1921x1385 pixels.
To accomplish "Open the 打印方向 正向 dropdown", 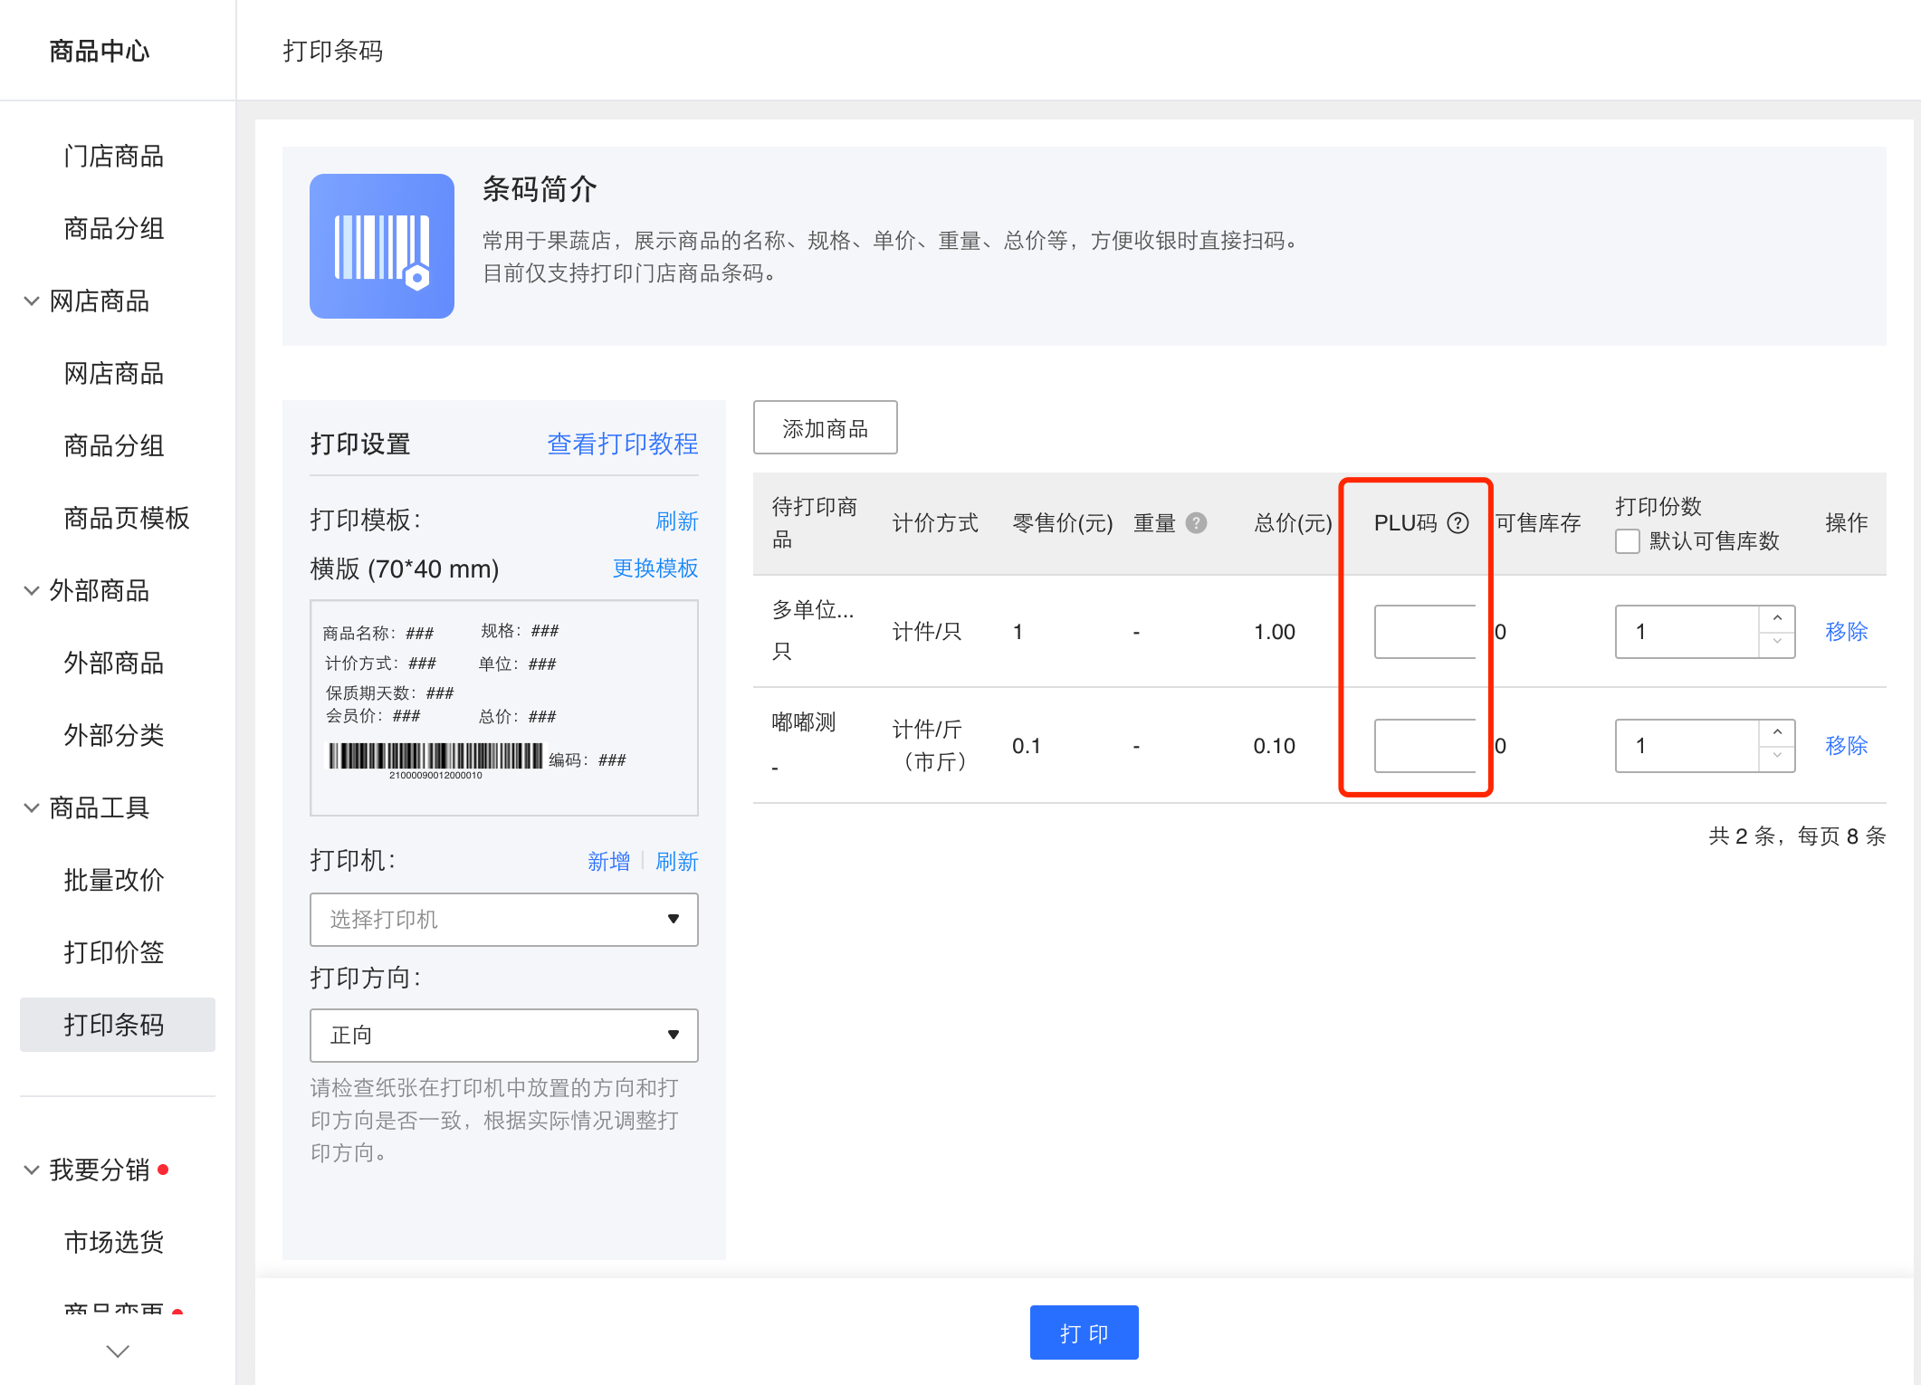I will pos(503,1036).
